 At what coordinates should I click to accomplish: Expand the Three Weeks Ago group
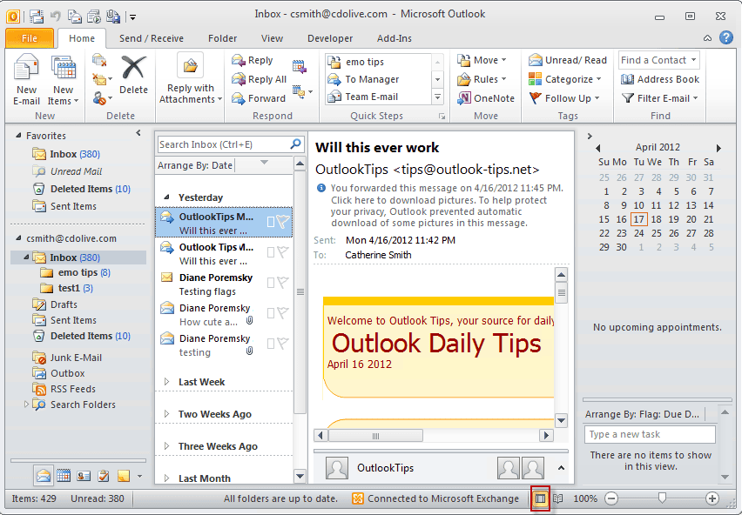166,446
